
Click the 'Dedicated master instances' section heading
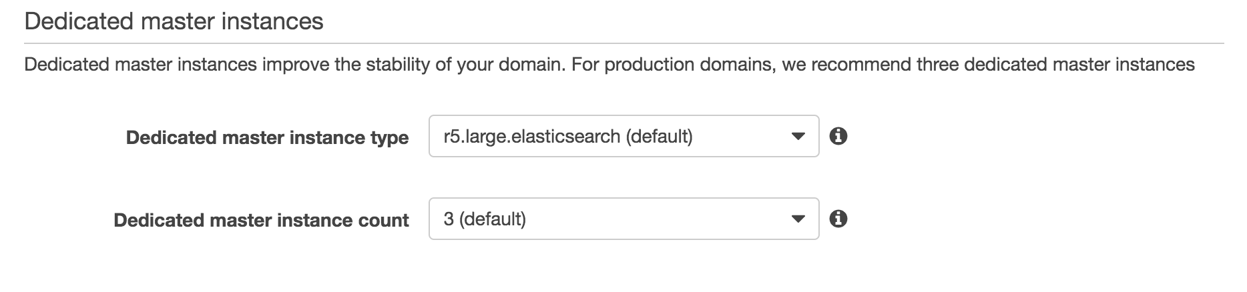pyautogui.click(x=174, y=21)
